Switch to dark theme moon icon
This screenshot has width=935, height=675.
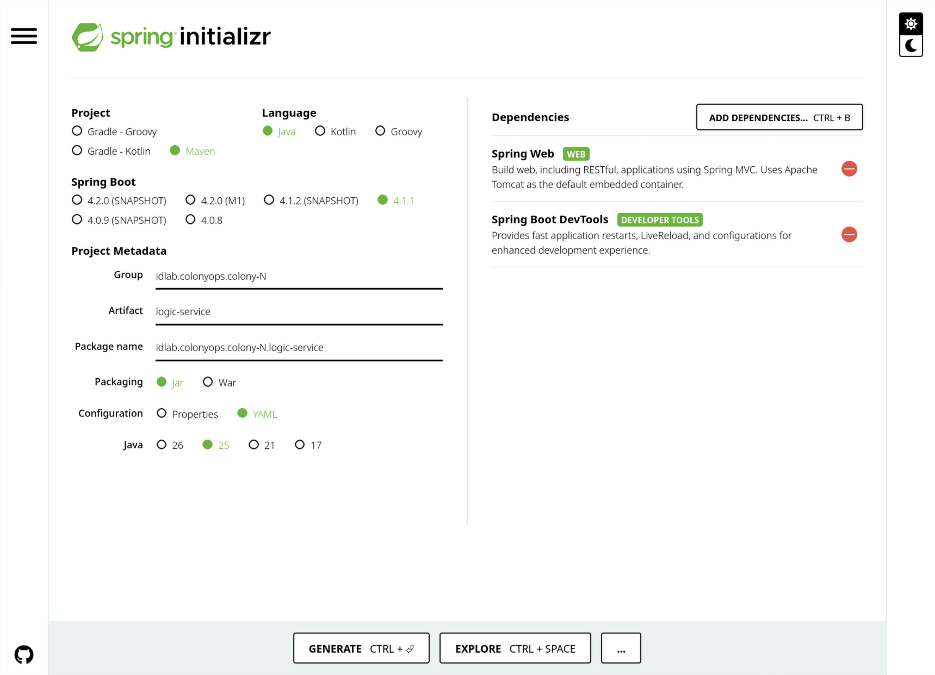click(x=911, y=46)
